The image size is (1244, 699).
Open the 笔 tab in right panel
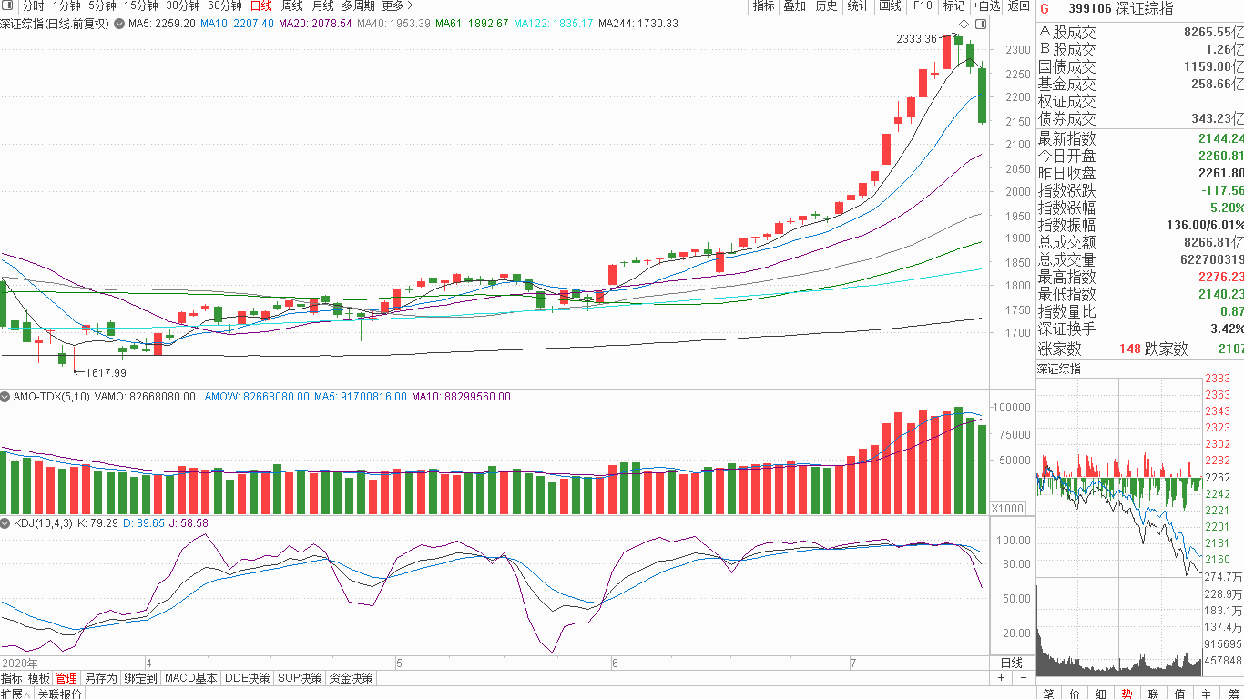tap(1049, 694)
